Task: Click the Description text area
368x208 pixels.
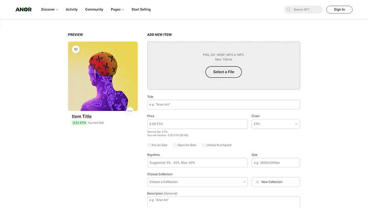Action: [224, 202]
